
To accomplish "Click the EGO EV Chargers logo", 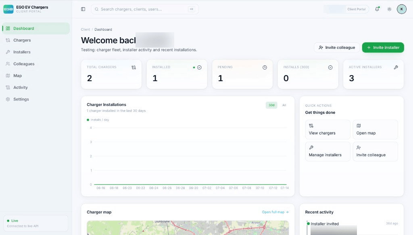I will (x=8, y=9).
